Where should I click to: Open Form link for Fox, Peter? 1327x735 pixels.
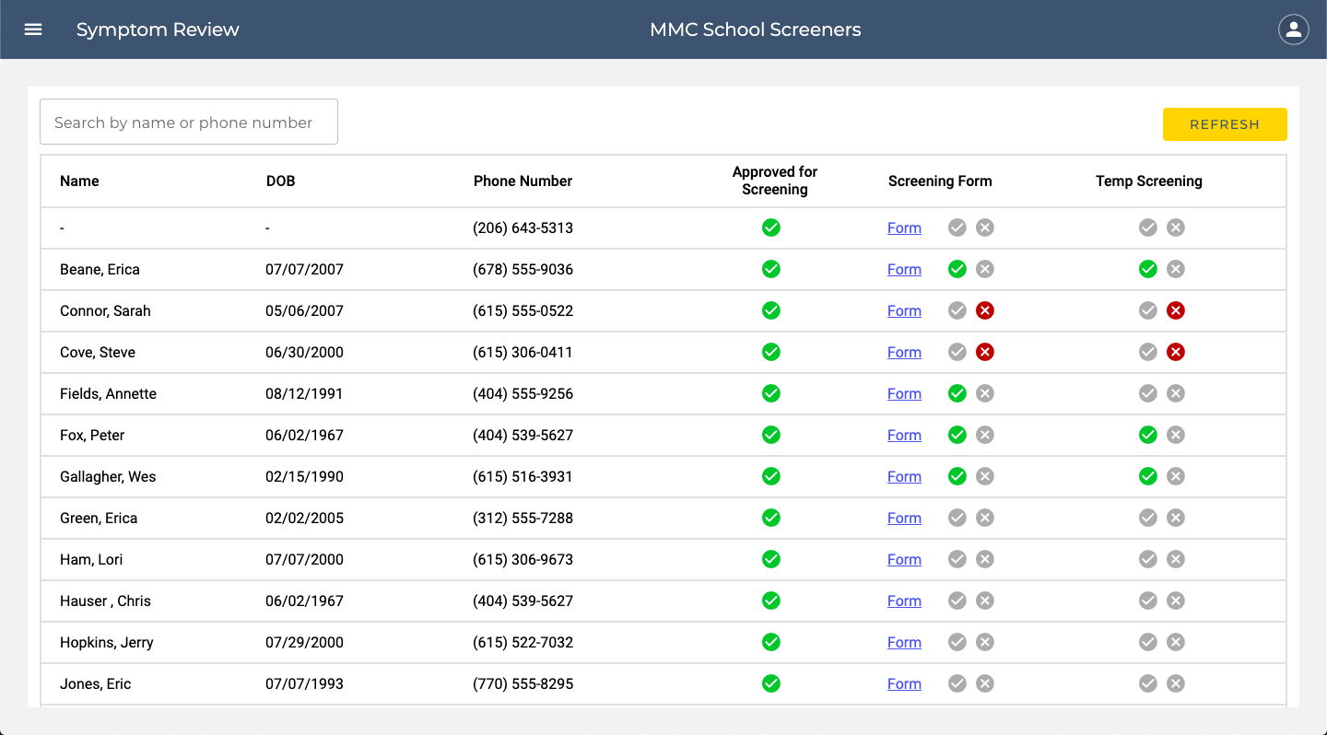click(x=904, y=435)
